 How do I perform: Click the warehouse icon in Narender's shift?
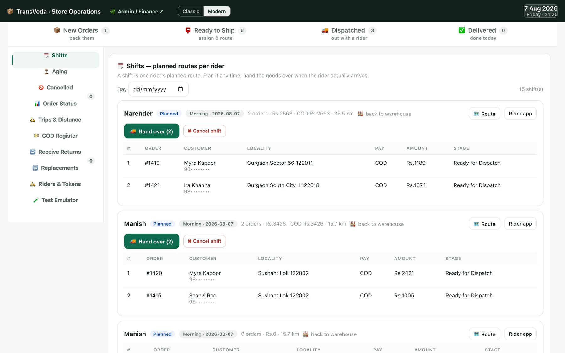click(x=360, y=114)
